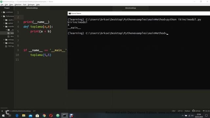Click inside the Komut İstemi prompt line
Screen dimensions: 210x118
click(x=118, y=33)
